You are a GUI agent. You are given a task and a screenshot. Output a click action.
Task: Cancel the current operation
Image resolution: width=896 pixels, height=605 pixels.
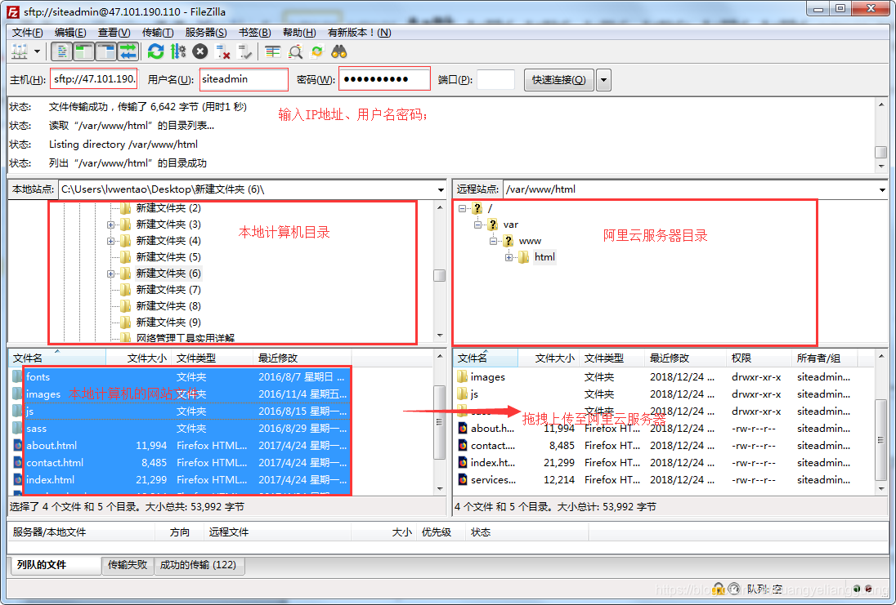pyautogui.click(x=200, y=51)
